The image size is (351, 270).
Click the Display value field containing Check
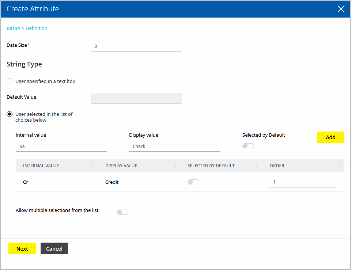[175, 146]
